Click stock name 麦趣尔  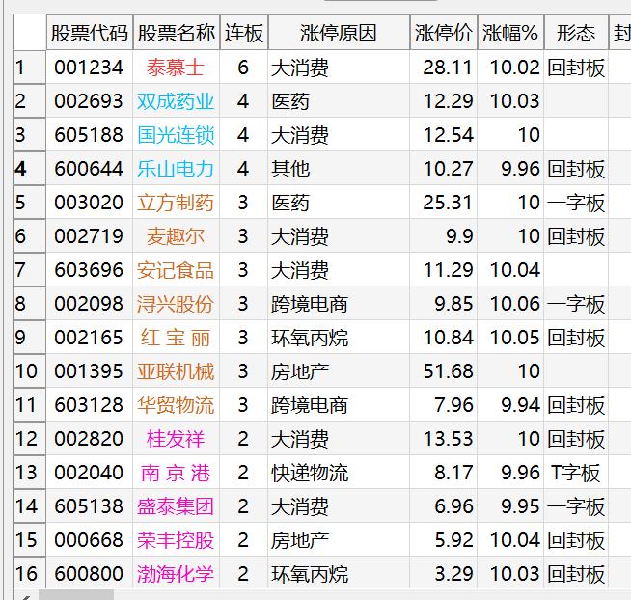click(176, 236)
